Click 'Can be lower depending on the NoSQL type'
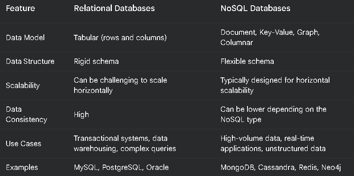Screen dimensions: 354x176 (x=273, y=115)
